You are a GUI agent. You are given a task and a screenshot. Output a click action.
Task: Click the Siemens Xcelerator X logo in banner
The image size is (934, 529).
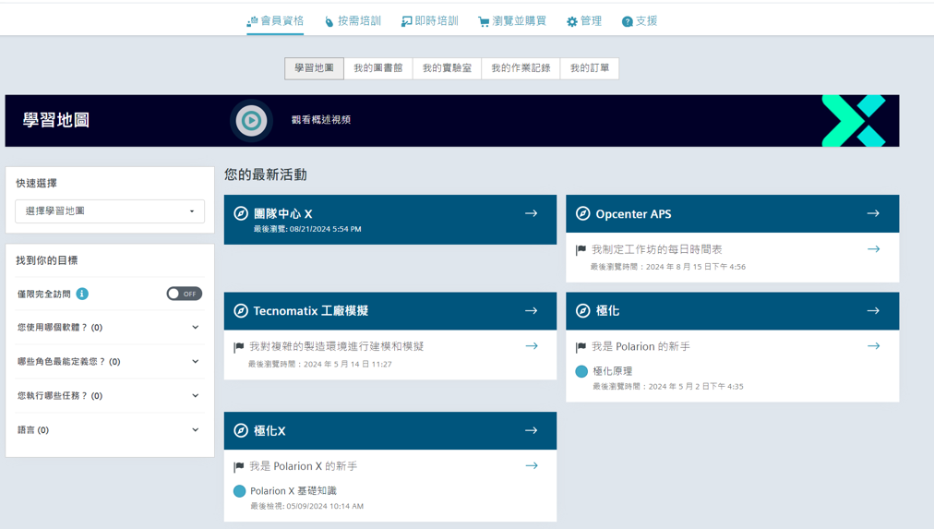pos(854,120)
